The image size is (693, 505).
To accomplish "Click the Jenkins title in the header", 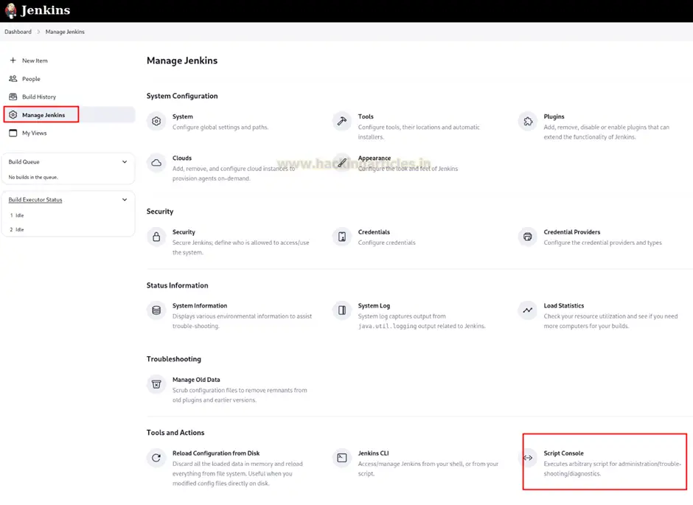I will (x=46, y=10).
